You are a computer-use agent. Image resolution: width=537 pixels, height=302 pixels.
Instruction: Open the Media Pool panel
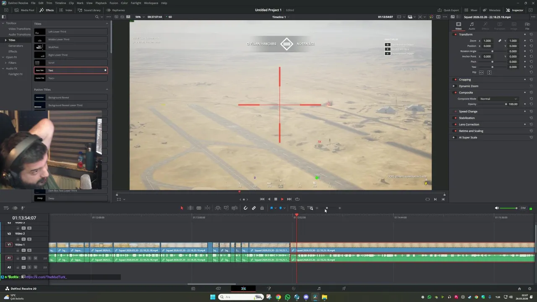tap(25, 10)
